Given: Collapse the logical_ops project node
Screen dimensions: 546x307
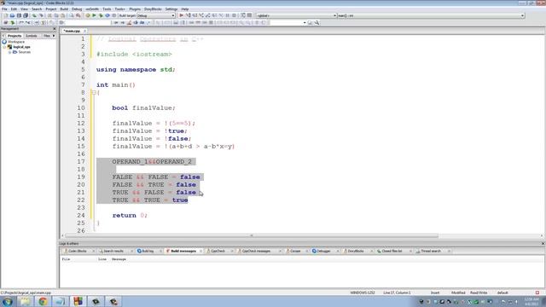Looking at the screenshot, I should [4, 47].
